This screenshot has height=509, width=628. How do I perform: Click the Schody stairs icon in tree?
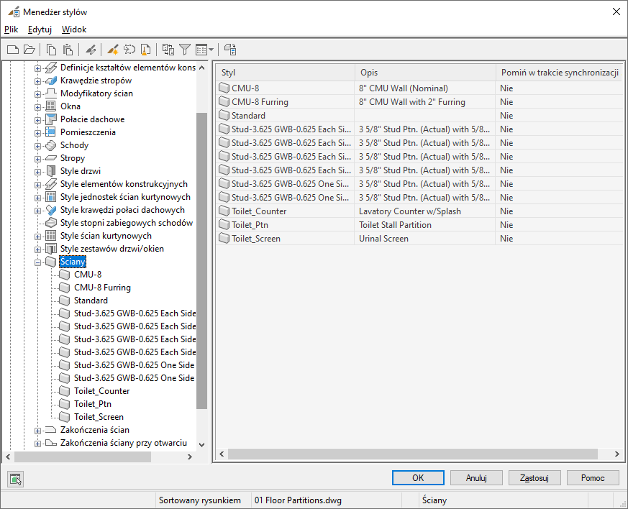(x=50, y=145)
